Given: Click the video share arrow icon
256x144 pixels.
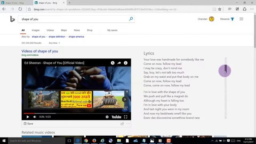Looking at the screenshot, I should [x=119, y=63].
